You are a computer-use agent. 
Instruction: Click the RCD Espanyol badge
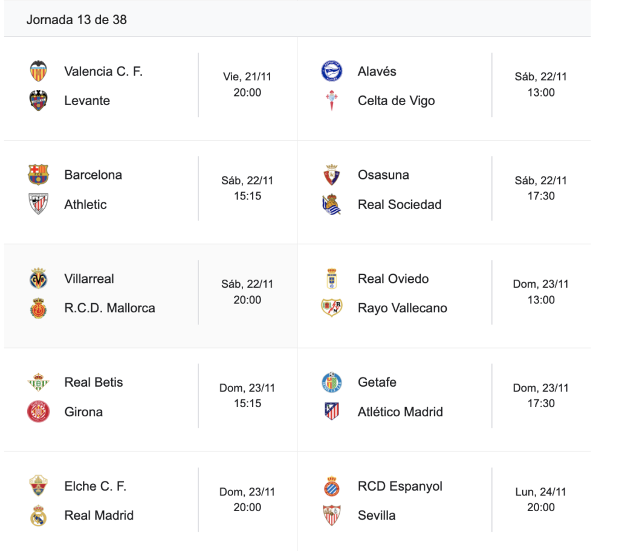point(332,487)
